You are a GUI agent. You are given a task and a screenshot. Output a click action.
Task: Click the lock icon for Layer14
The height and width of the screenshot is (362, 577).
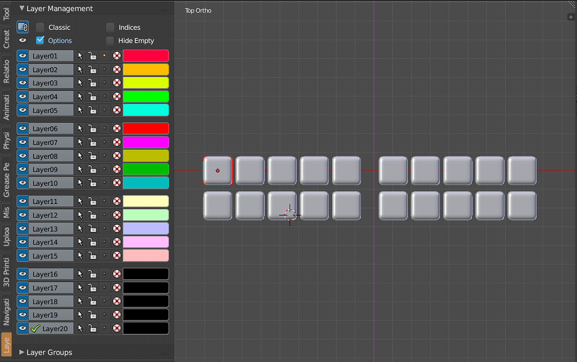click(92, 242)
